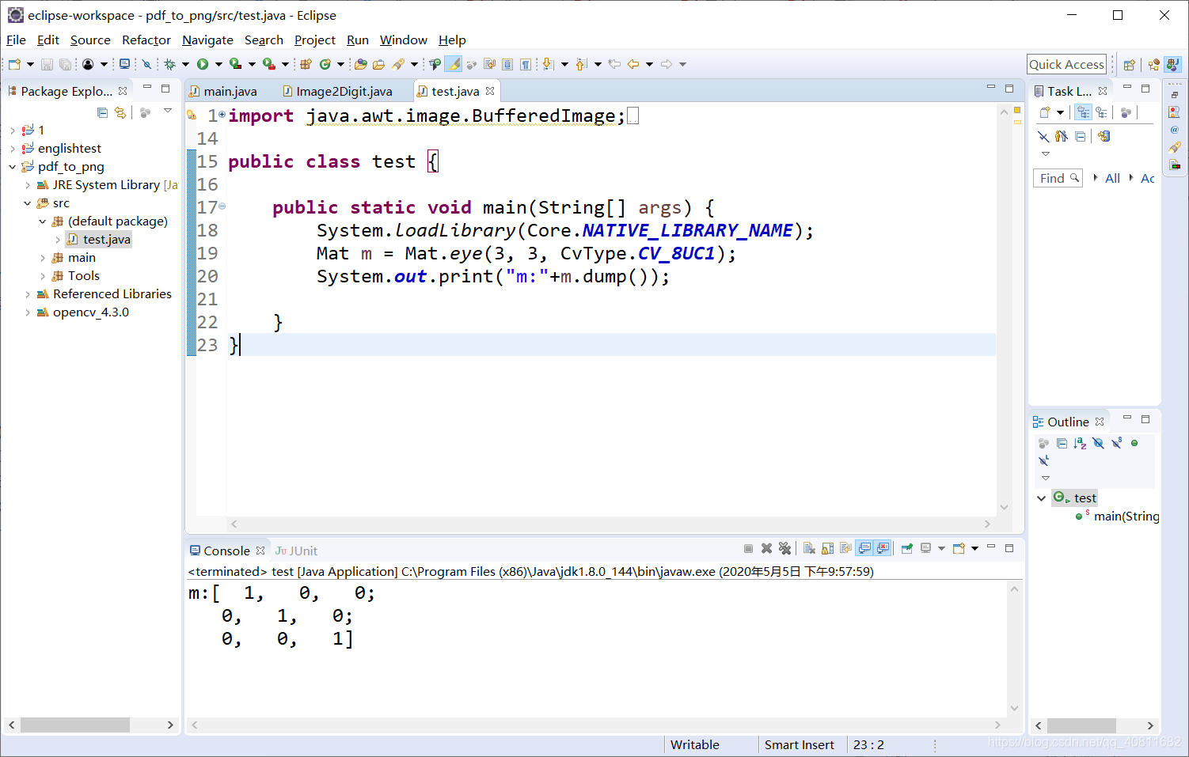The width and height of the screenshot is (1189, 757).
Task: Launch Debug mode with the bug icon
Action: [x=169, y=64]
